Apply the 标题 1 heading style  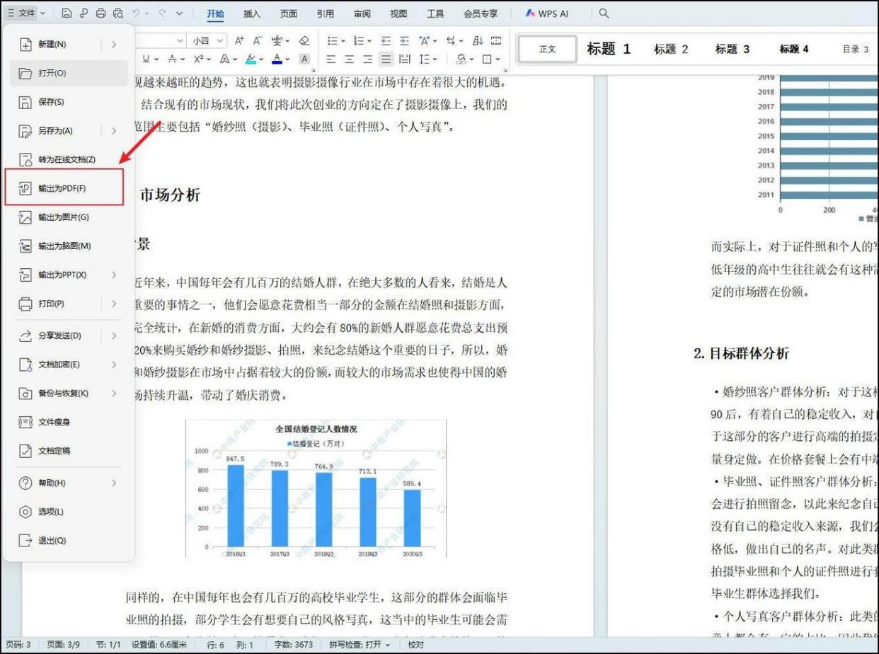608,49
